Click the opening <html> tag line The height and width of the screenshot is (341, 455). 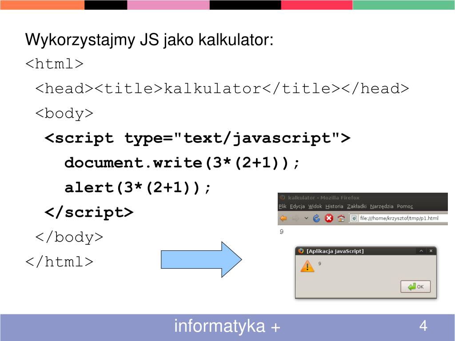(54, 64)
